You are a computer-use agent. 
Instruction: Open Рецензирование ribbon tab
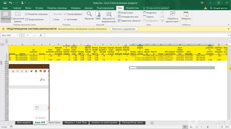click(105, 8)
